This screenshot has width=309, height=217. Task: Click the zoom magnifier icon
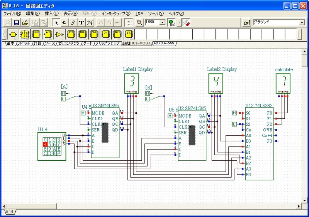pos(140,23)
